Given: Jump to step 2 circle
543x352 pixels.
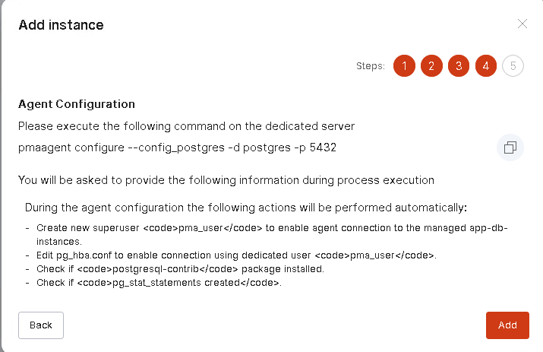Looking at the screenshot, I should (x=431, y=66).
